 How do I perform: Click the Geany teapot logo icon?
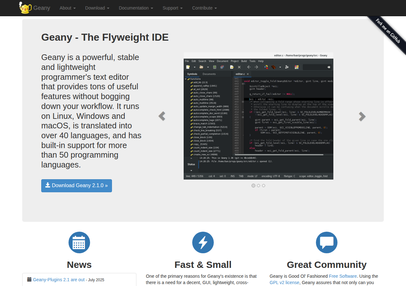[x=25, y=8]
